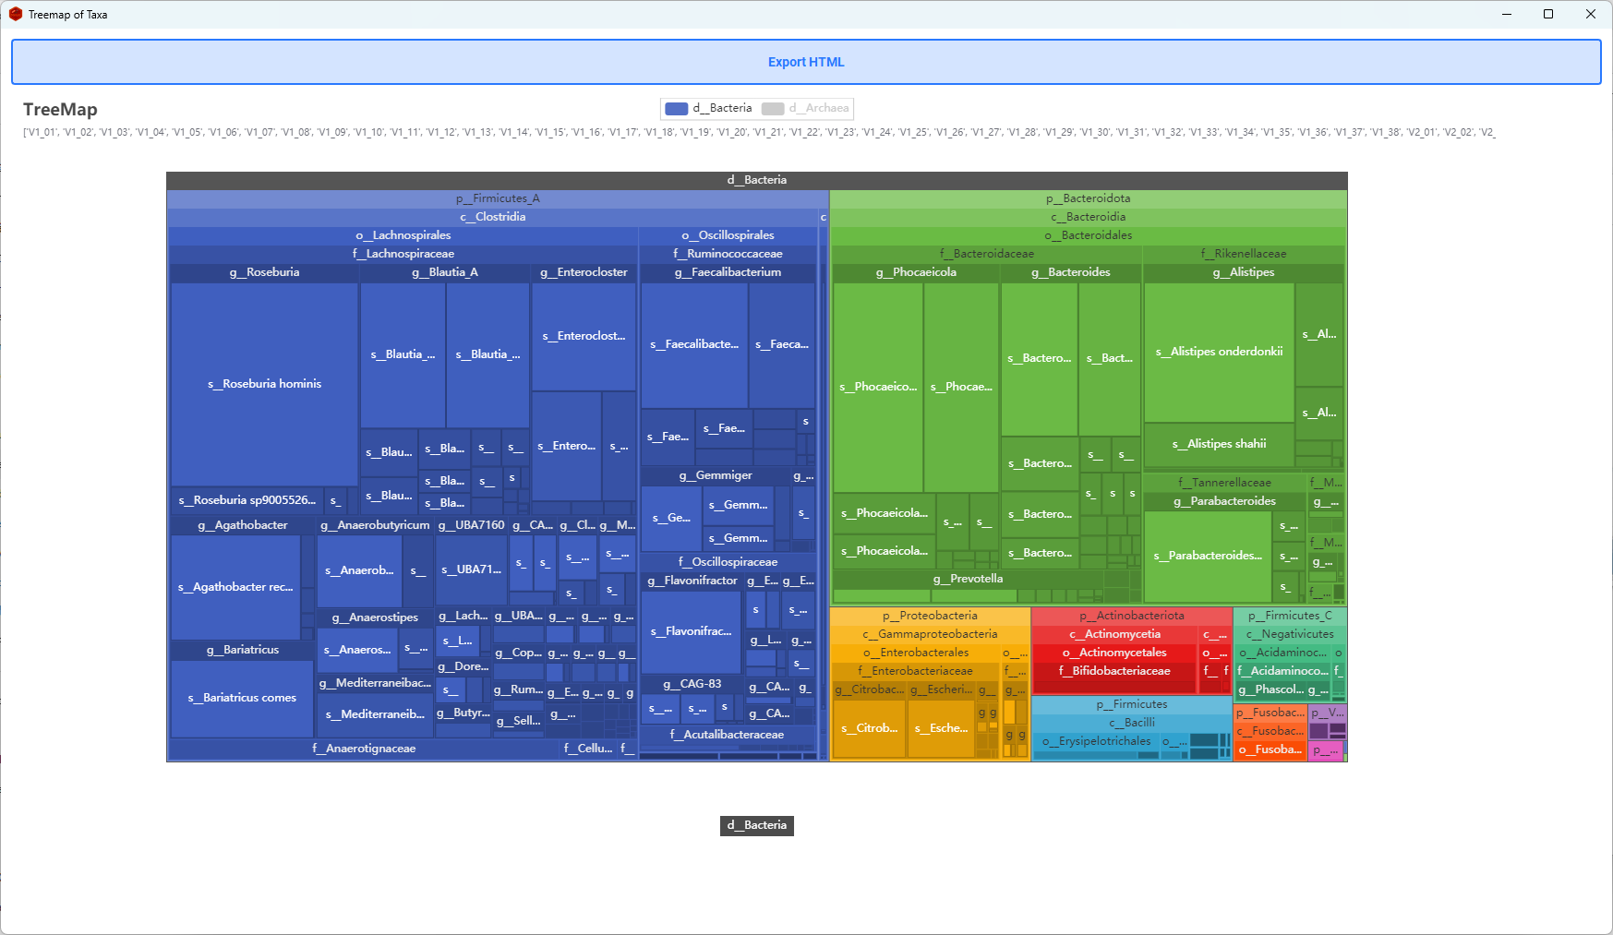Click the s__Bariatricus comes tile
1613x935 pixels.
coord(243,698)
